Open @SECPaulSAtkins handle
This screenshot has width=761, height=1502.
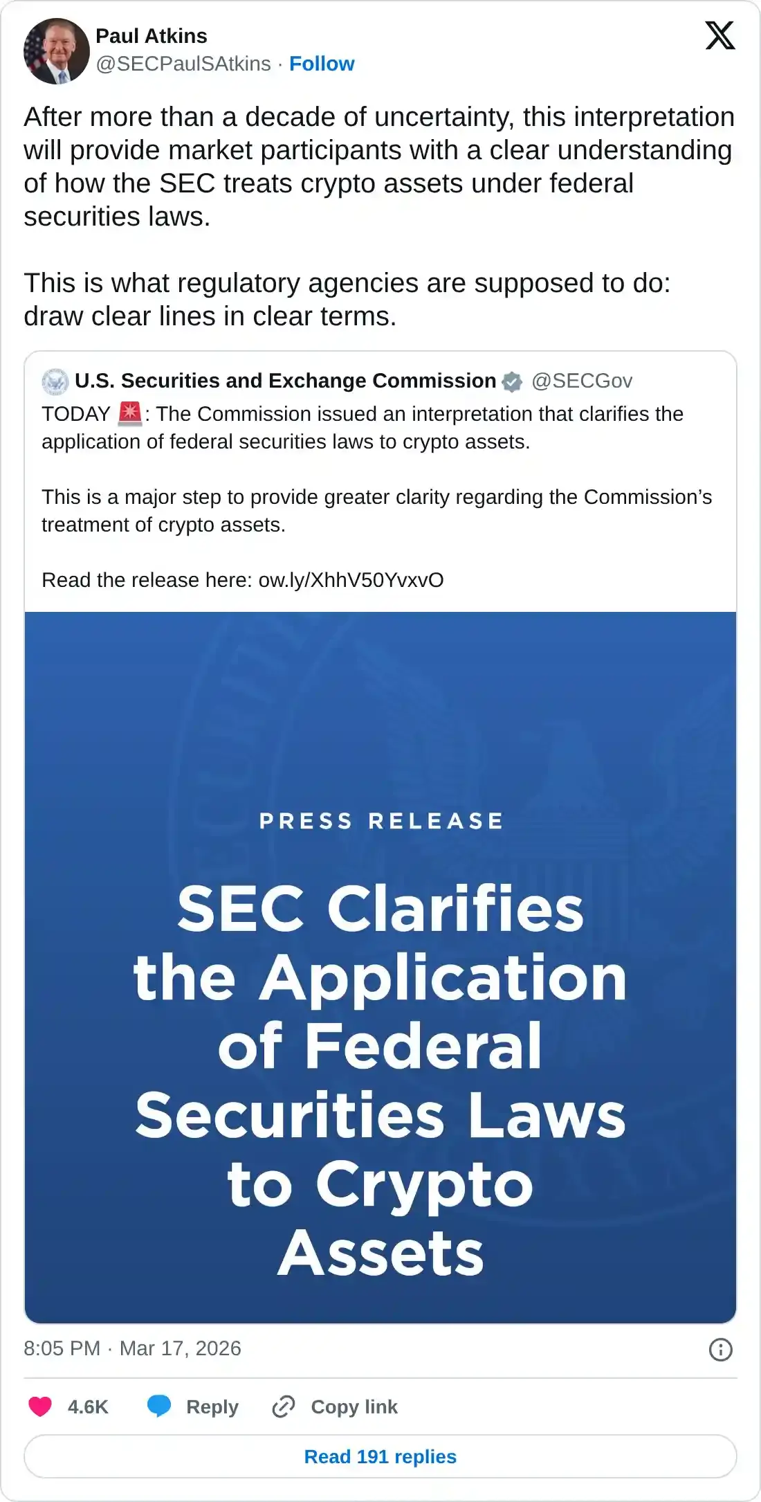(x=181, y=64)
